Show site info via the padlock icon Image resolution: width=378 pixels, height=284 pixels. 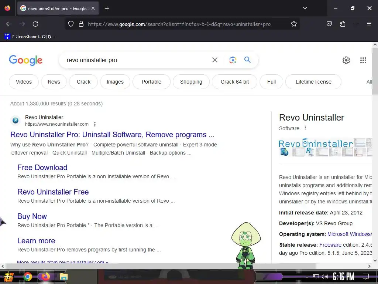tap(81, 24)
